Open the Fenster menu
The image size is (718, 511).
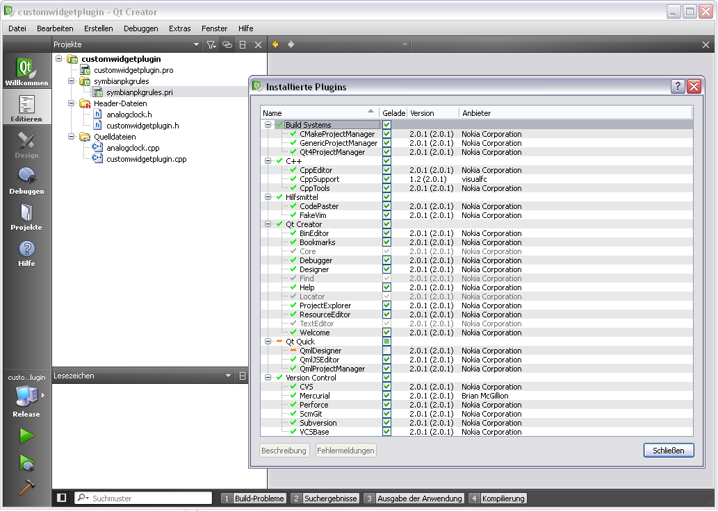pyautogui.click(x=214, y=28)
